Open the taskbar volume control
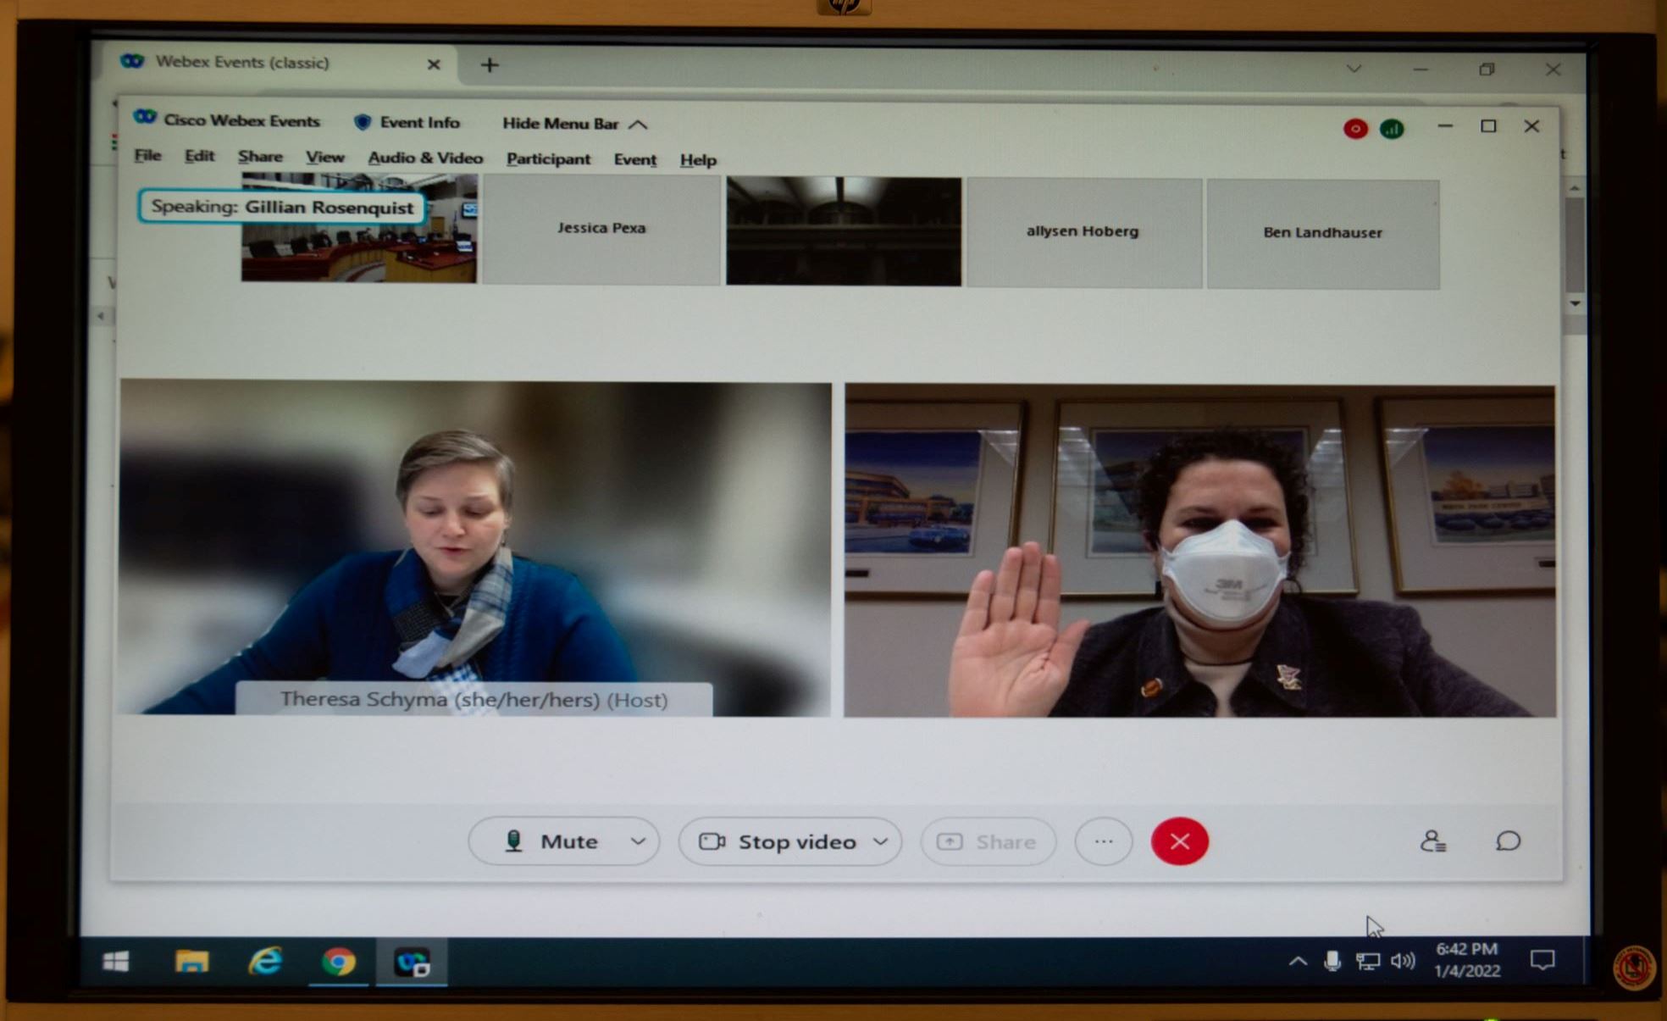 [1403, 961]
